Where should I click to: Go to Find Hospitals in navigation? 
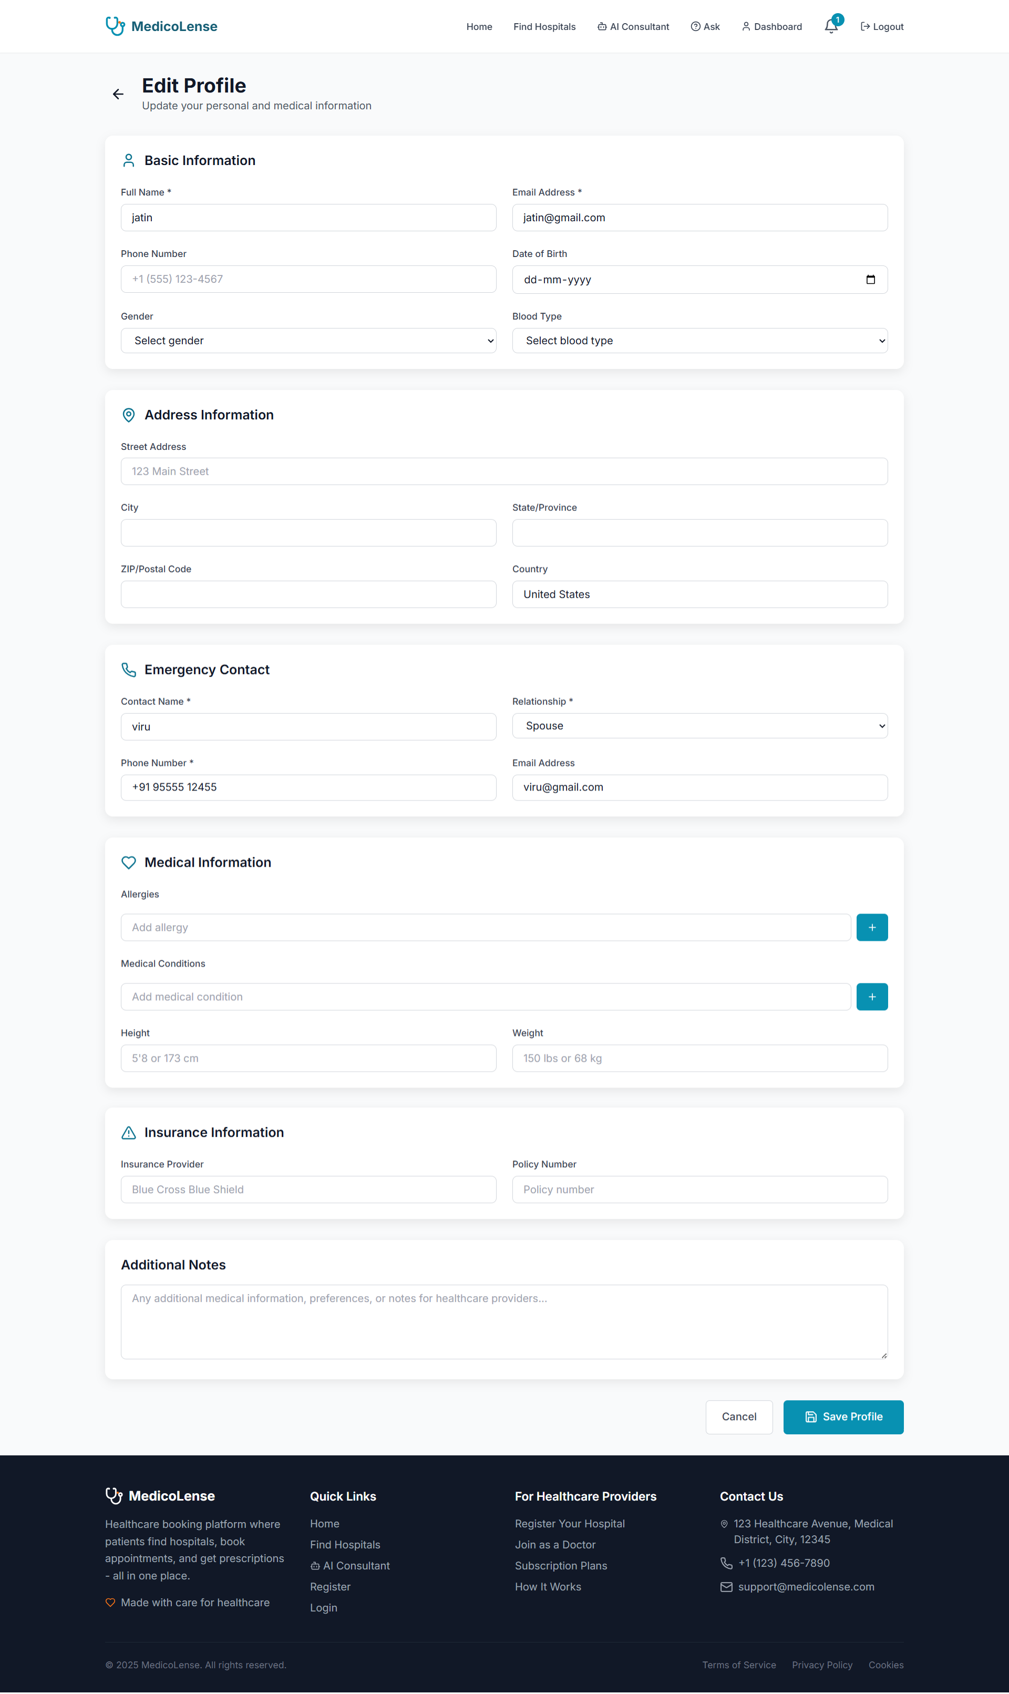(544, 26)
